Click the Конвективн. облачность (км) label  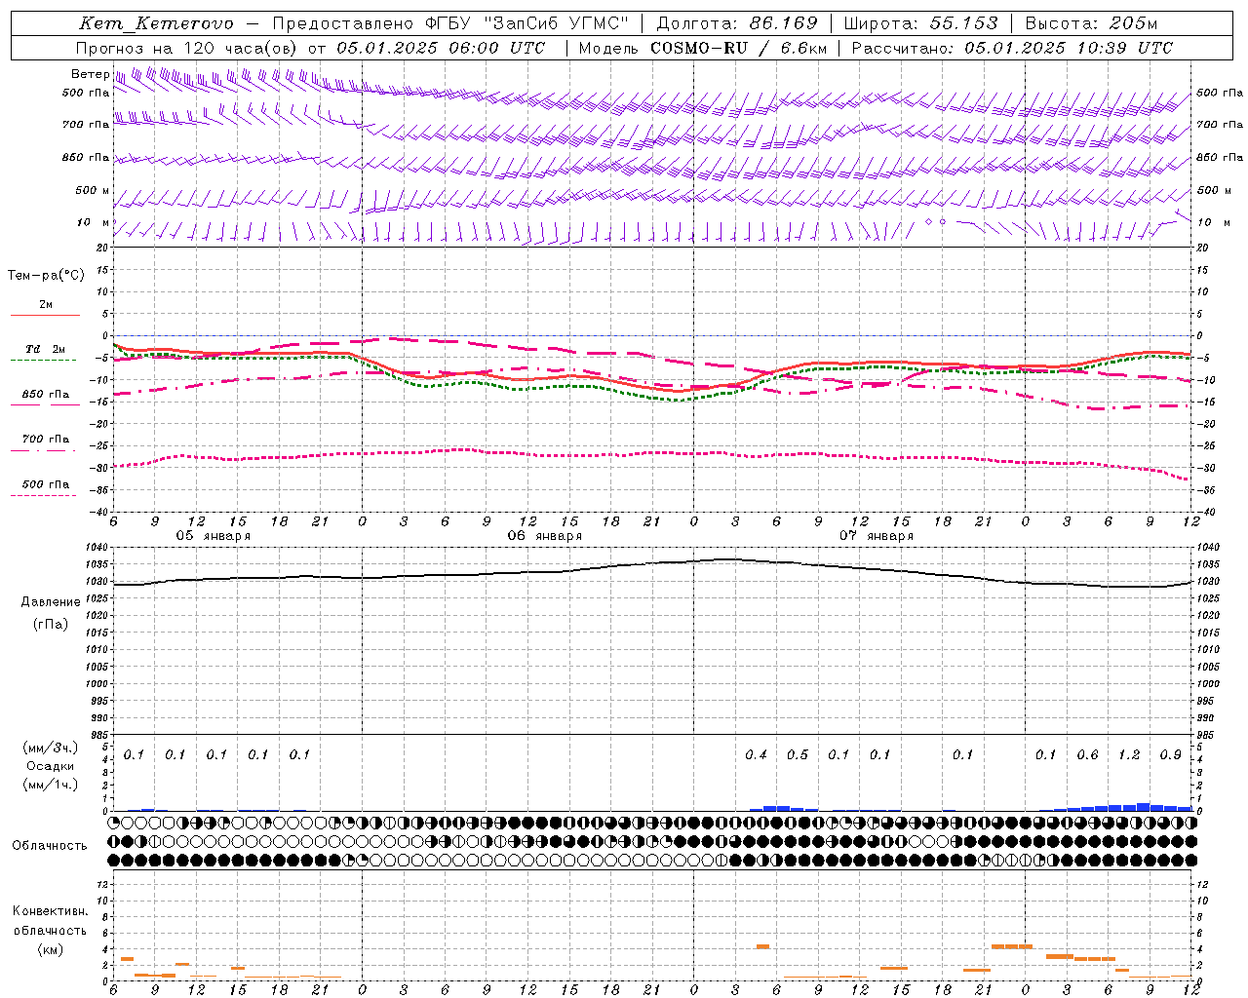pyautogui.click(x=50, y=931)
